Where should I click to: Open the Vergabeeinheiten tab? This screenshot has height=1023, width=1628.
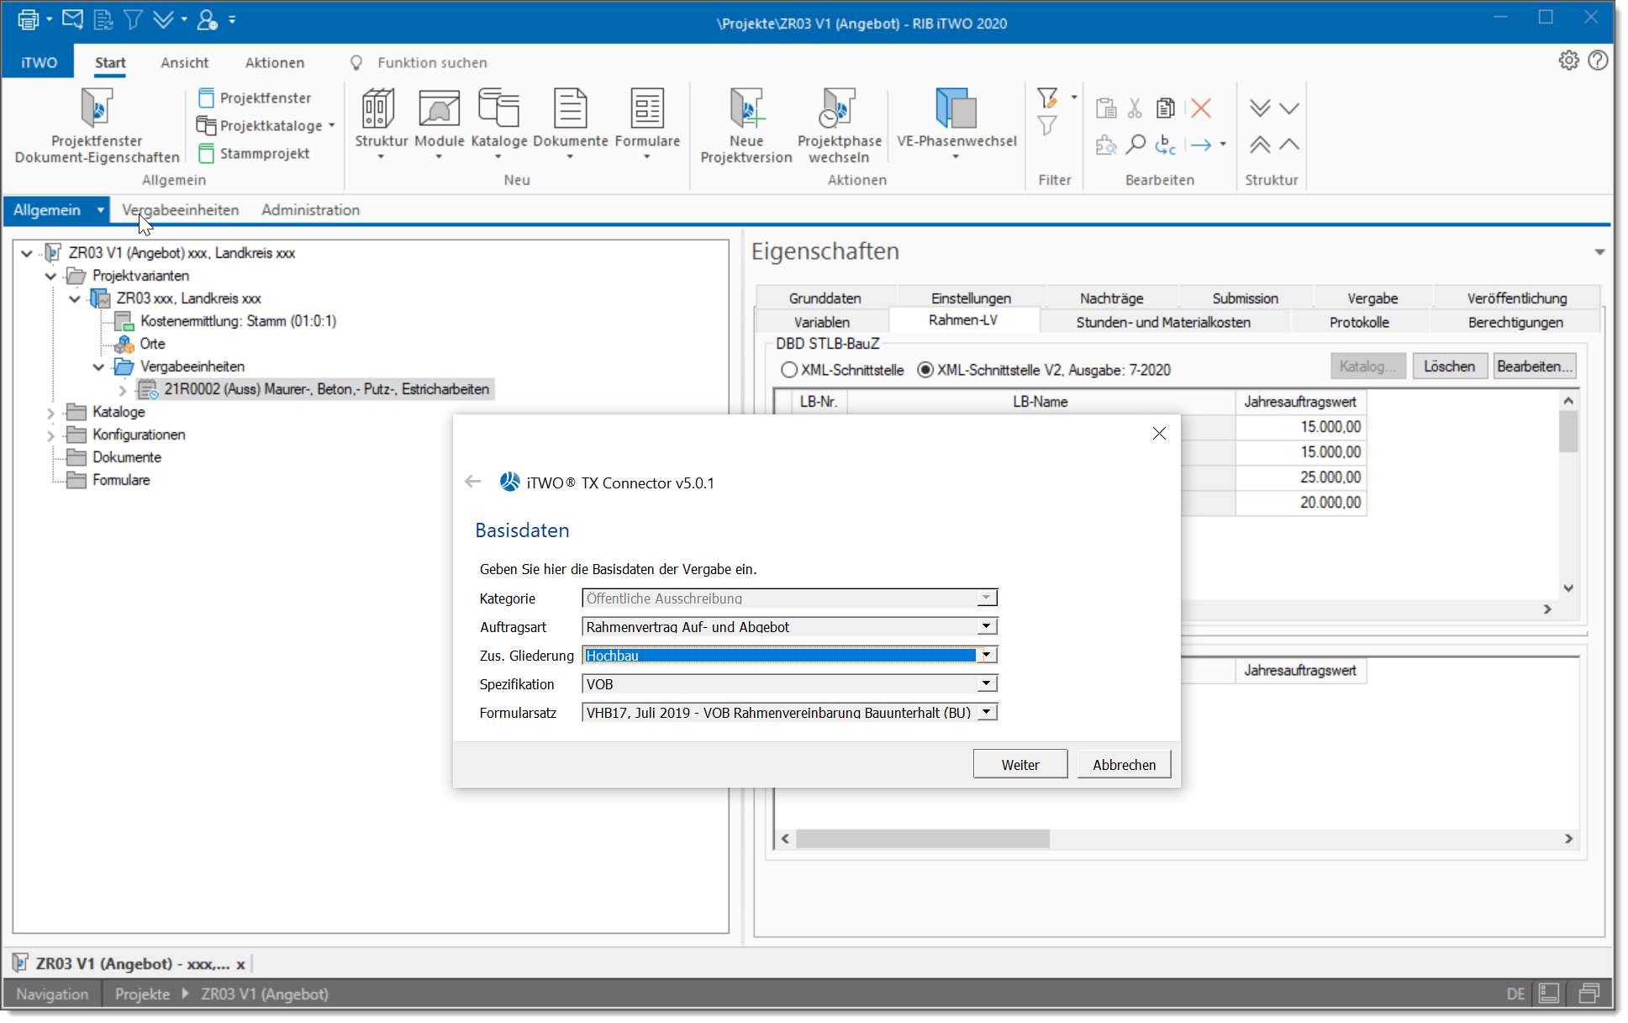pos(180,210)
